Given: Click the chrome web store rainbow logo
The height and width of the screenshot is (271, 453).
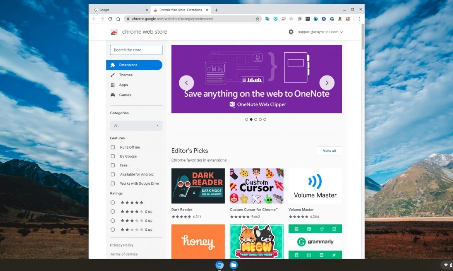Looking at the screenshot, I should pyautogui.click(x=114, y=32).
